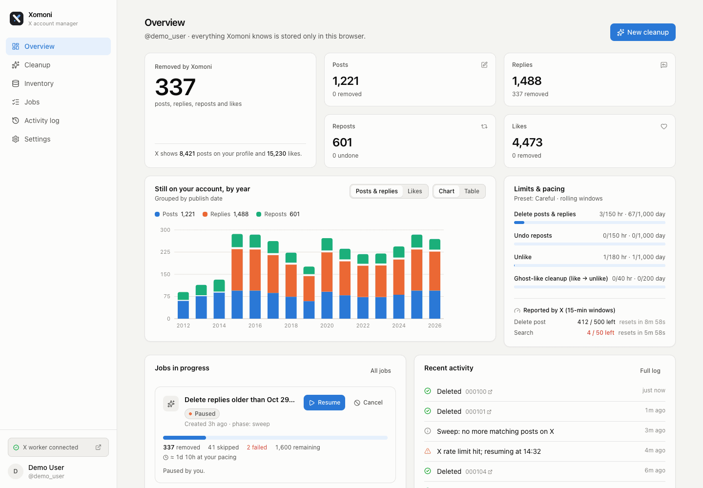
Task: Navigate to Jobs in sidebar
Action: pos(58,102)
